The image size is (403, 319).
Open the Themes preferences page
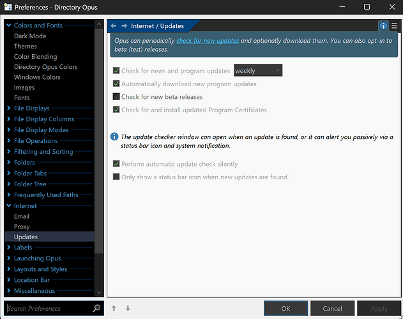[25, 46]
